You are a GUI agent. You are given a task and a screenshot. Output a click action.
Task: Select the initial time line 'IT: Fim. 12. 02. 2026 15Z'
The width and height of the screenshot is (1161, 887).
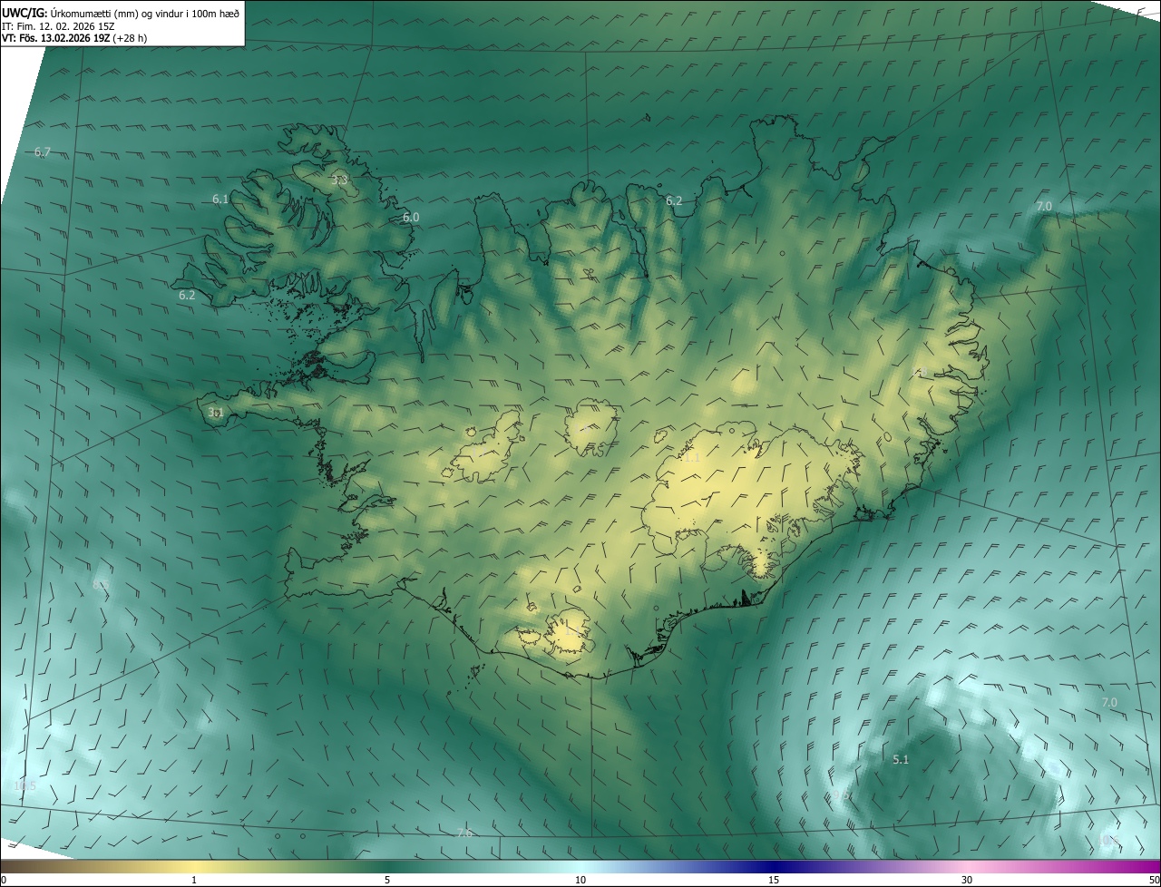pos(57,25)
